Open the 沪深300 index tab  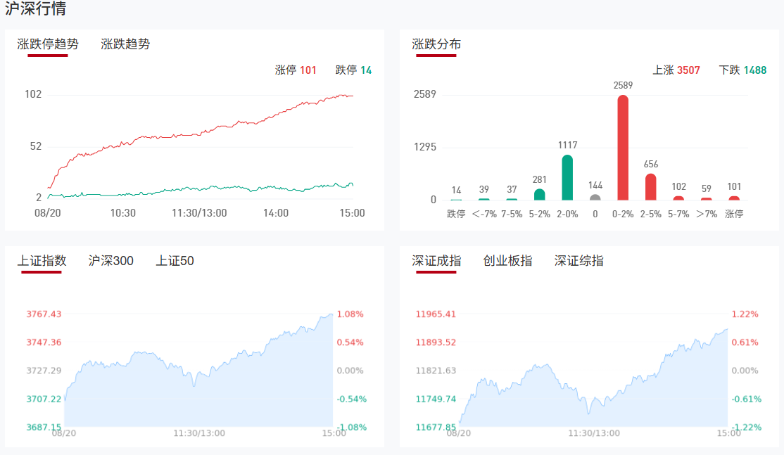point(111,261)
